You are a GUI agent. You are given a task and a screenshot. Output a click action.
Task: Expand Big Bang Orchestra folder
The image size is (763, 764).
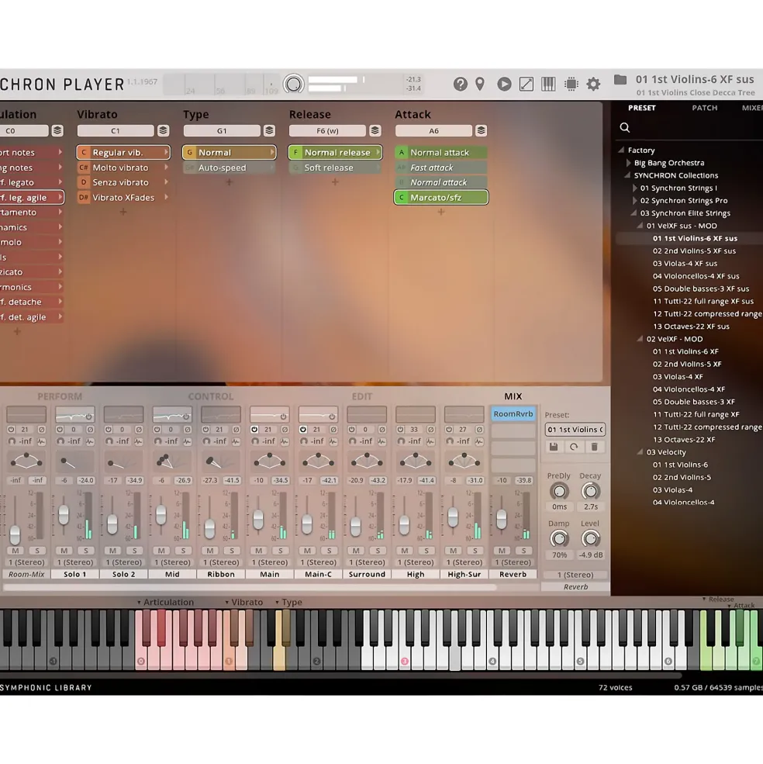click(x=628, y=163)
